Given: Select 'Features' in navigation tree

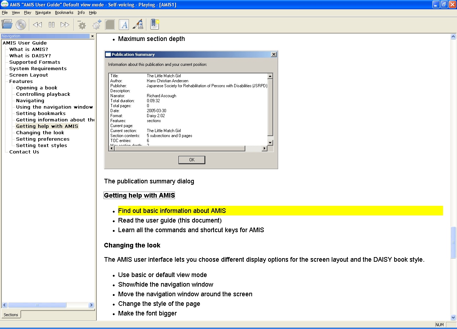Looking at the screenshot, I should coord(21,81).
